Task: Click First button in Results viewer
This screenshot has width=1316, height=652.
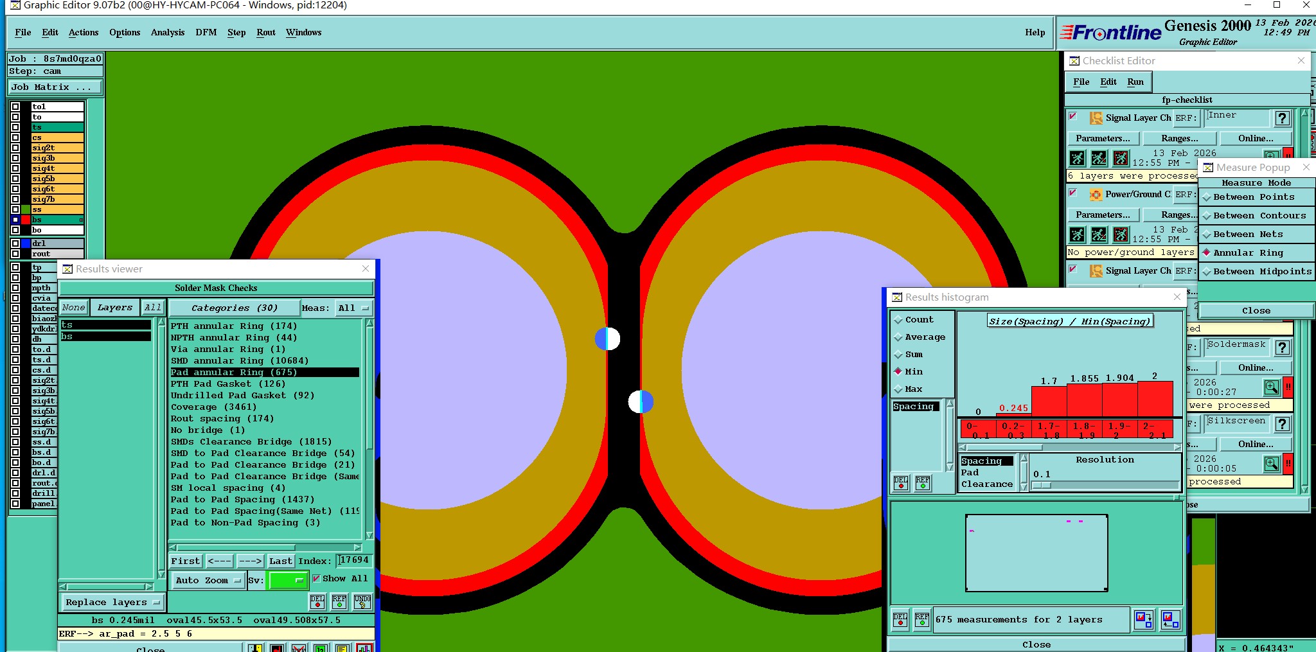Action: pos(186,561)
